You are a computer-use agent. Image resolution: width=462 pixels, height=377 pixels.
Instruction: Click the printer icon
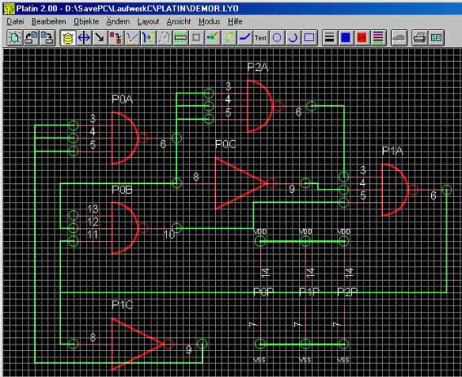(420, 37)
